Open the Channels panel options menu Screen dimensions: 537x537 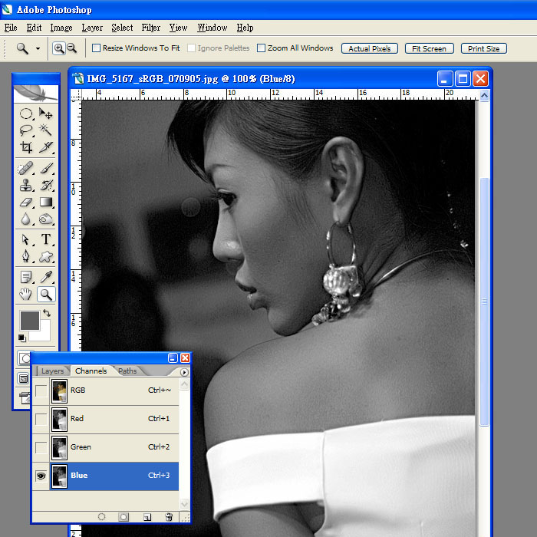184,372
